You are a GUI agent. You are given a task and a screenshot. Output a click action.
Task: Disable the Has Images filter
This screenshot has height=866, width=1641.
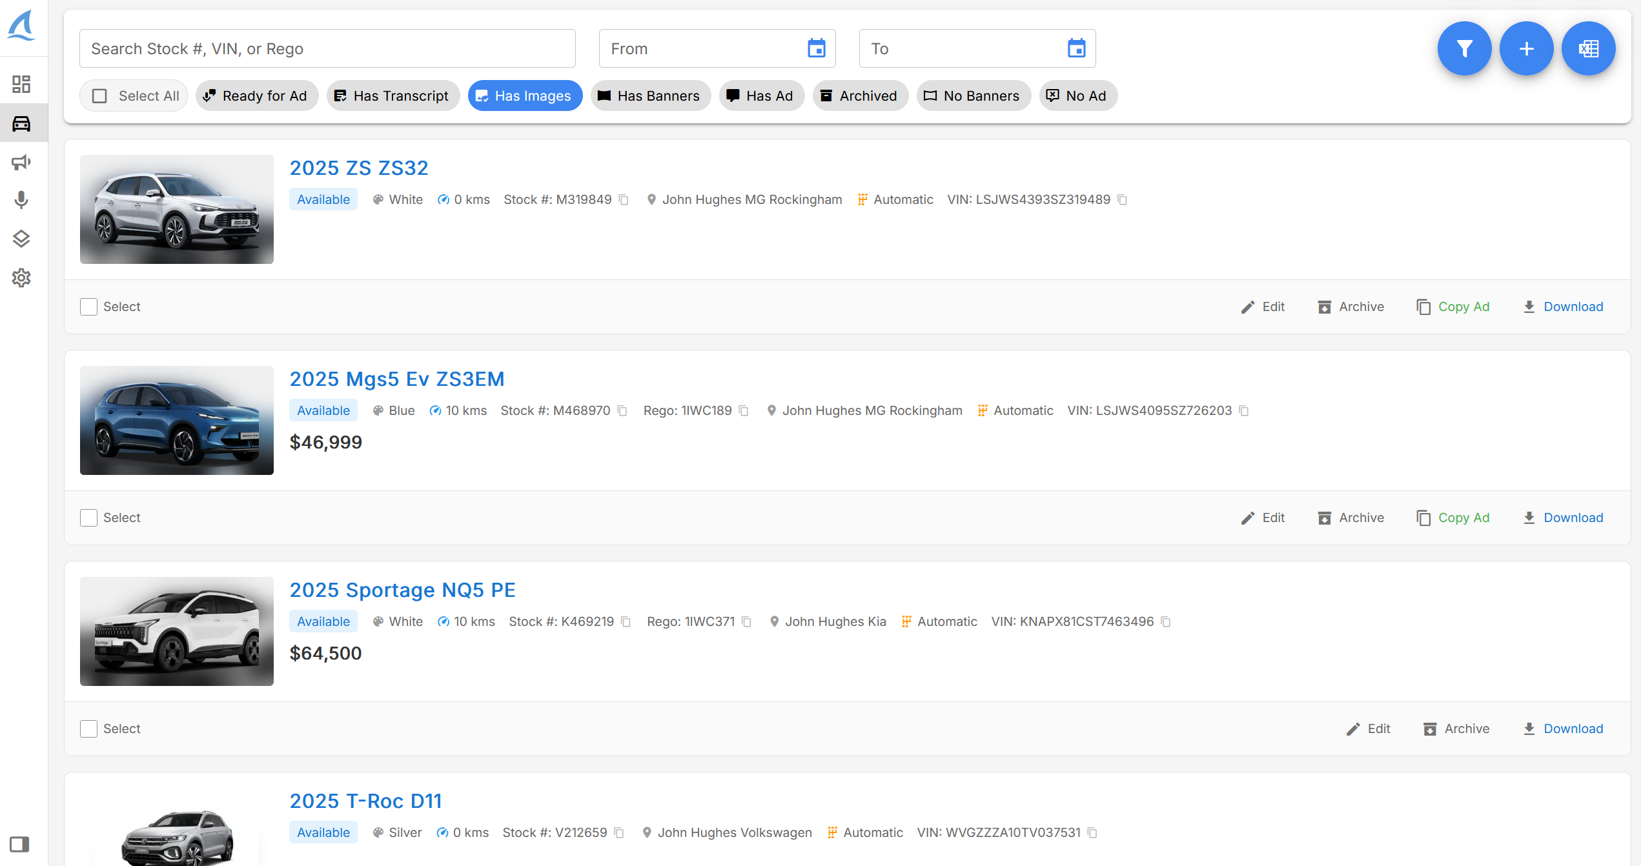(x=525, y=96)
